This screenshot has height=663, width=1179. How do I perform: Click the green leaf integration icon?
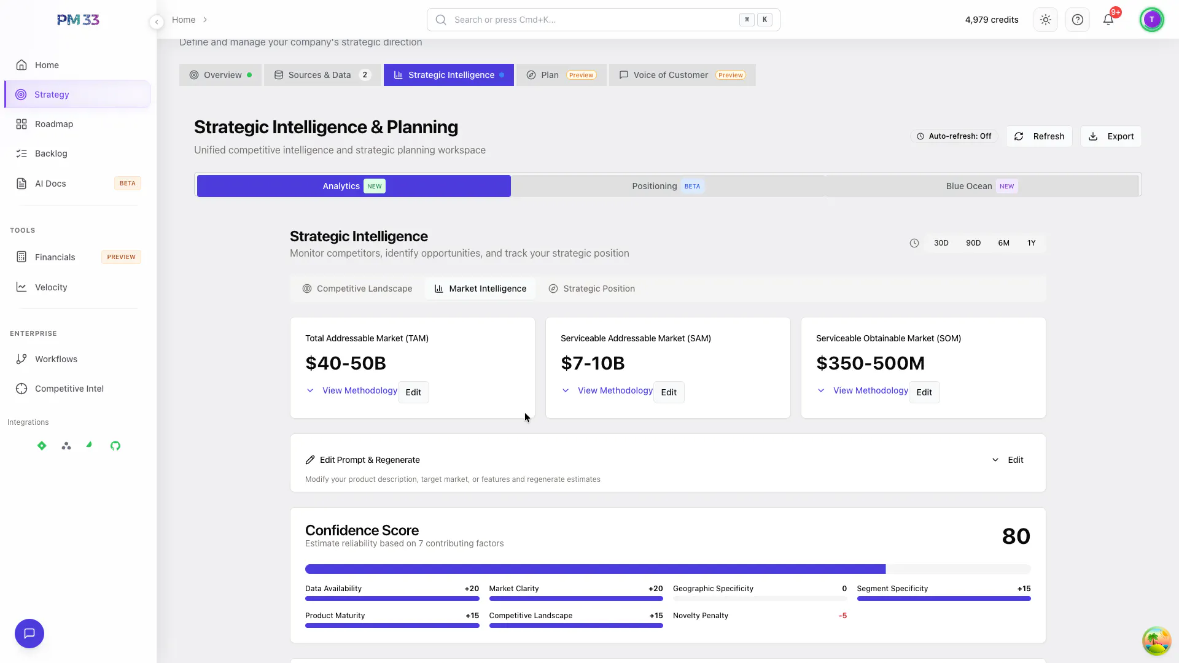pyautogui.click(x=90, y=445)
